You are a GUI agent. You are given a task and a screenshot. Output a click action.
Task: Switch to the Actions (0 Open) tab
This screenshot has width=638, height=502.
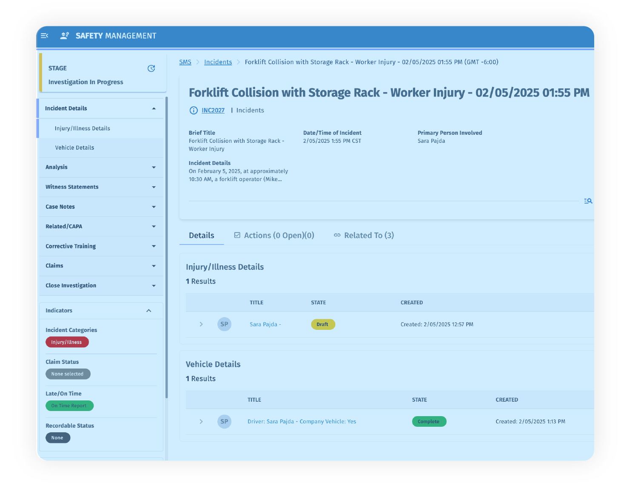pyautogui.click(x=274, y=235)
